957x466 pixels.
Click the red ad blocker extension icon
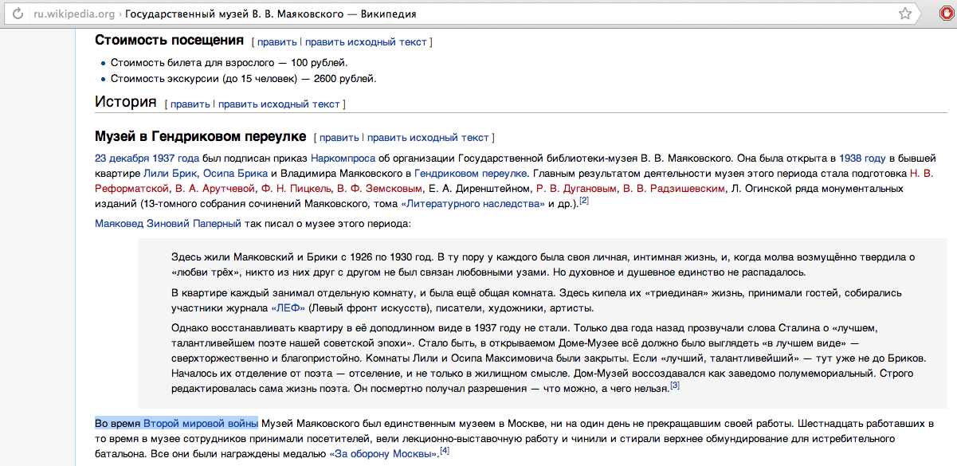pyautogui.click(x=945, y=14)
